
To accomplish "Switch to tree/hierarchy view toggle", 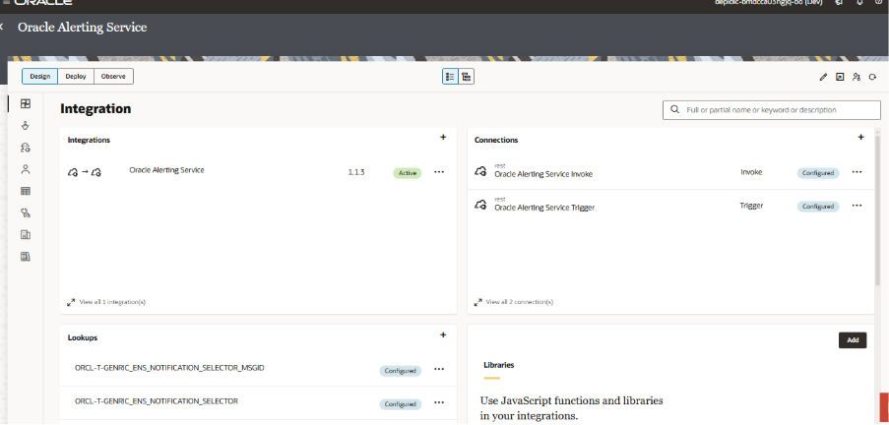I will click(x=466, y=77).
